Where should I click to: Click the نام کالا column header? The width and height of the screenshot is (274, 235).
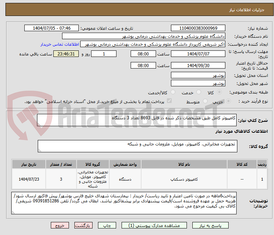[184, 164]
